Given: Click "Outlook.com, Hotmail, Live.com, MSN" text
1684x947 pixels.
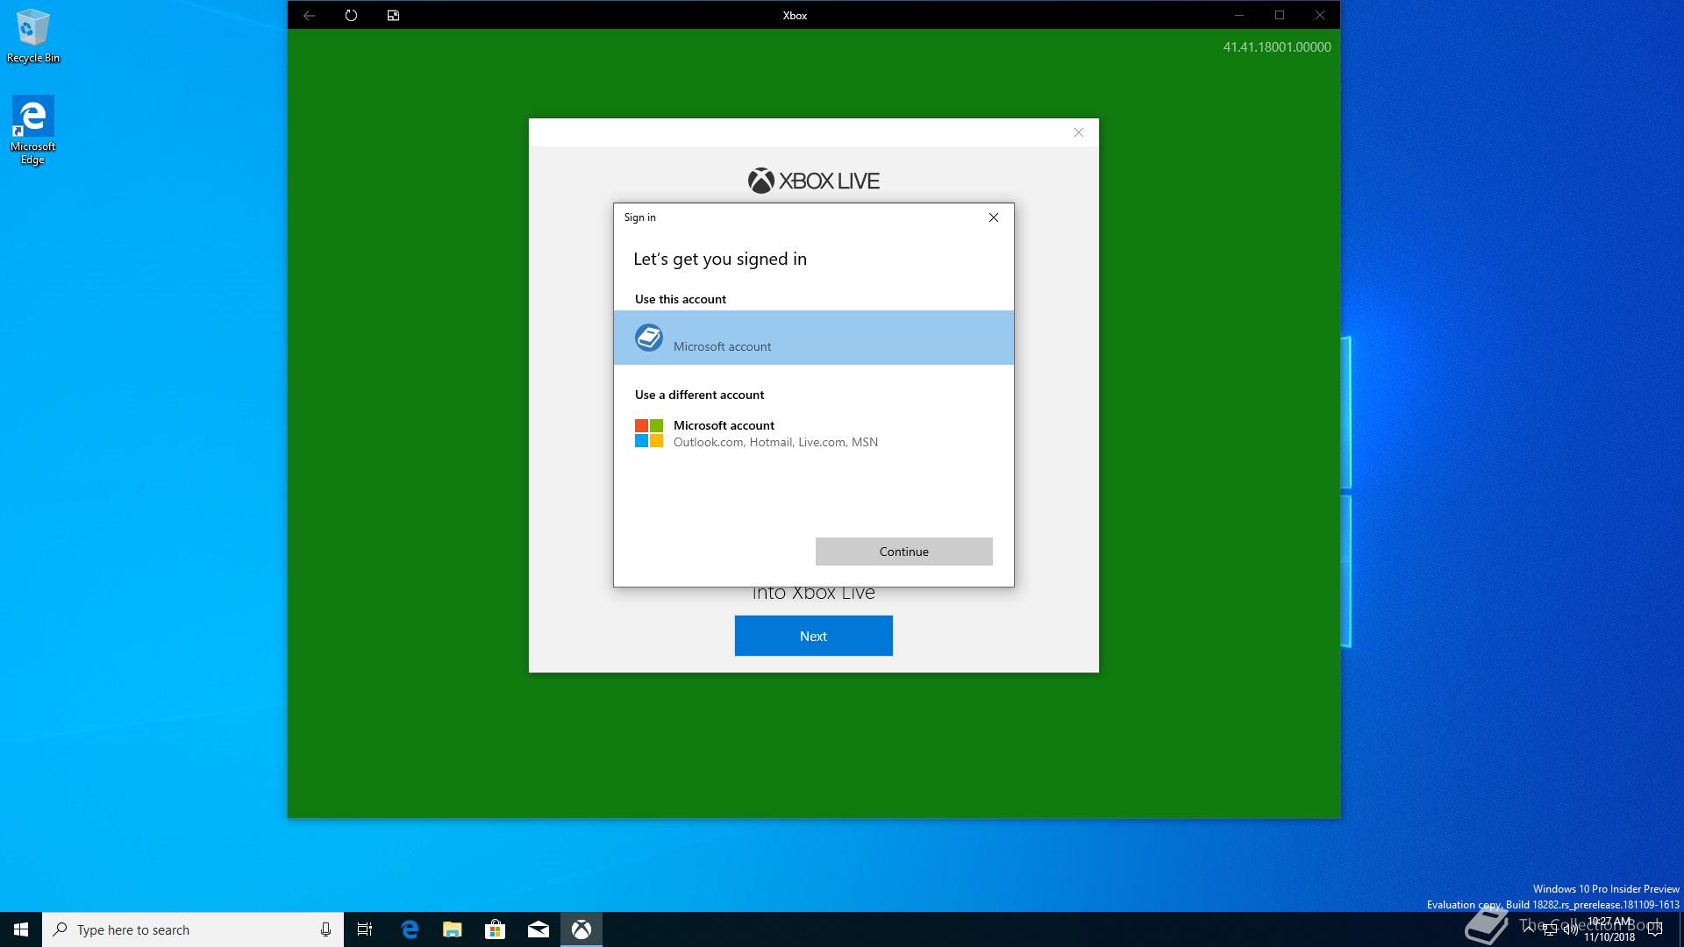Looking at the screenshot, I should tap(775, 442).
